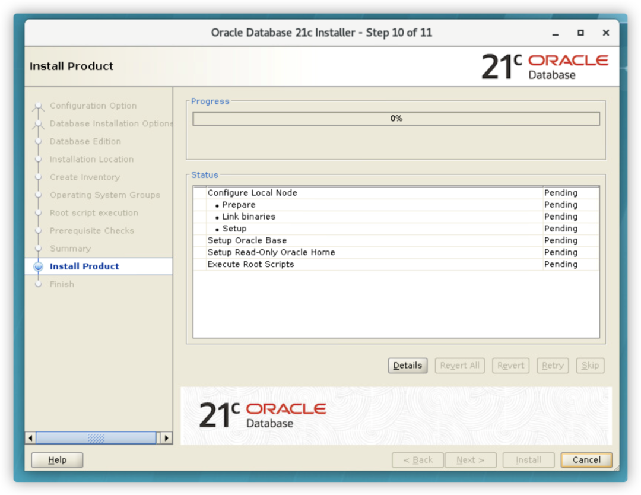Click the Install button
The image size is (641, 495).
(528, 460)
